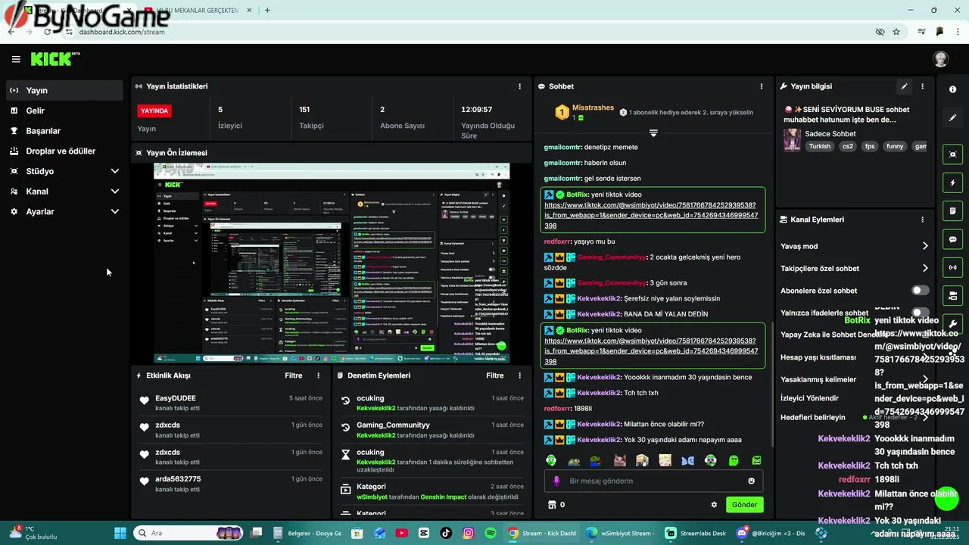Screen dimensions: 969x545
Task: Toggle the channel actions icon in right rail
Action: pos(952,295)
